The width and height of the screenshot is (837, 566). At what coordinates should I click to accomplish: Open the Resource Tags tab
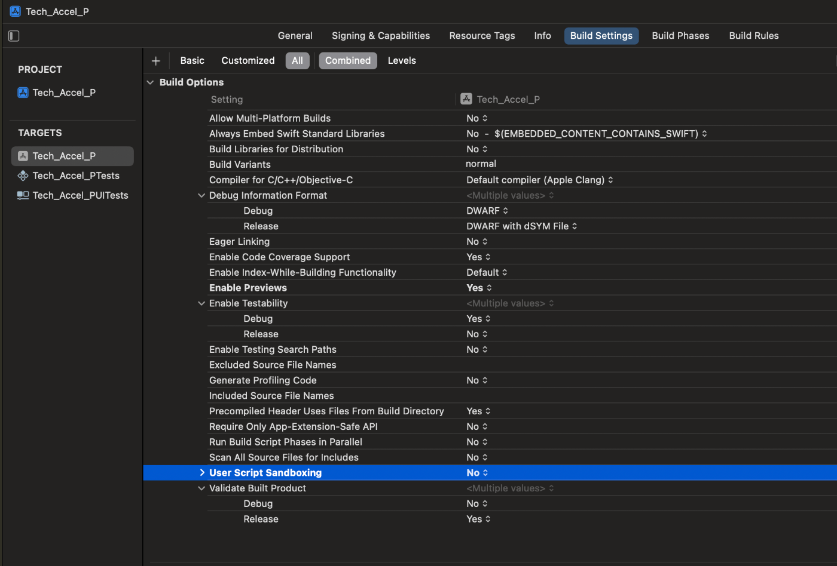[x=482, y=36]
